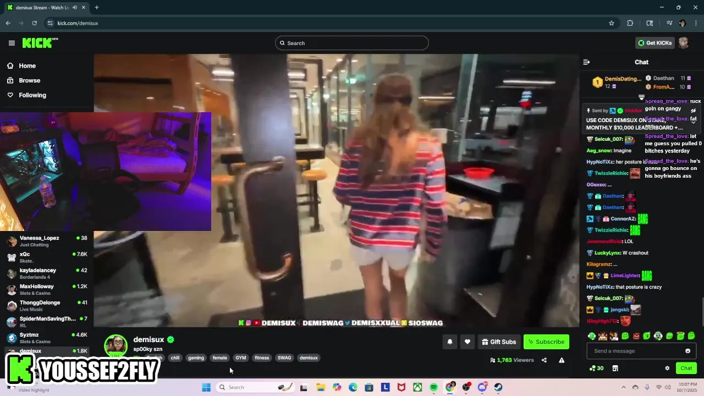The width and height of the screenshot is (704, 396).
Task: Open kayladelancey channel in the sidebar
Action: tap(47, 273)
